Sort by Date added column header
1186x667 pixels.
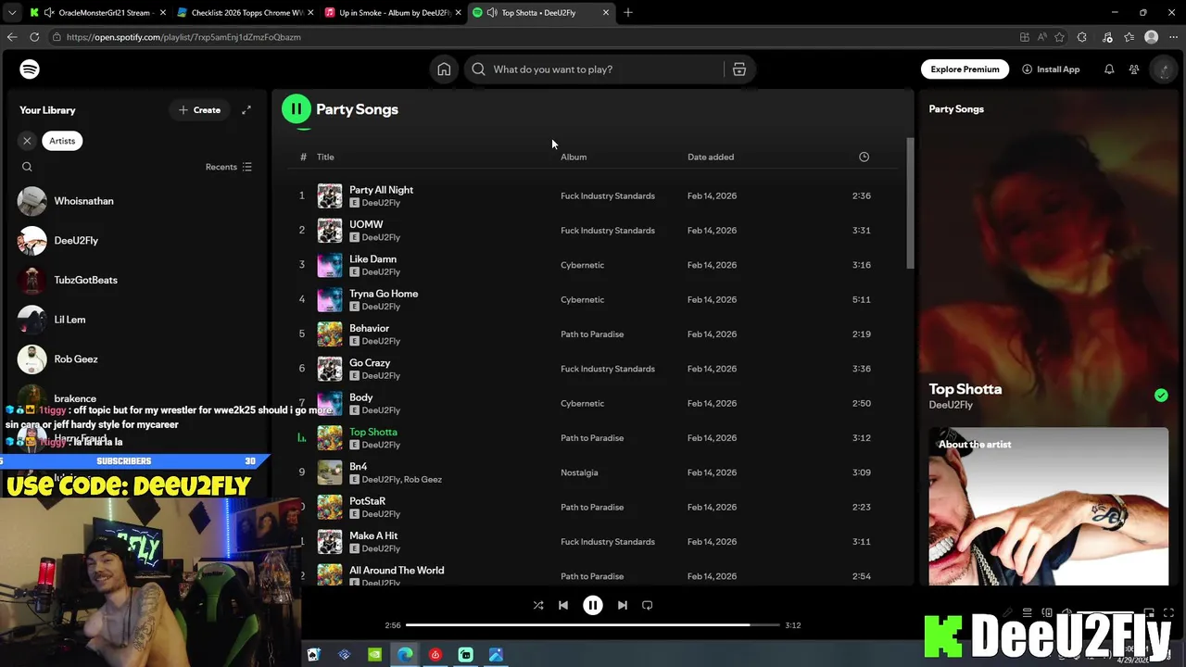tap(711, 157)
